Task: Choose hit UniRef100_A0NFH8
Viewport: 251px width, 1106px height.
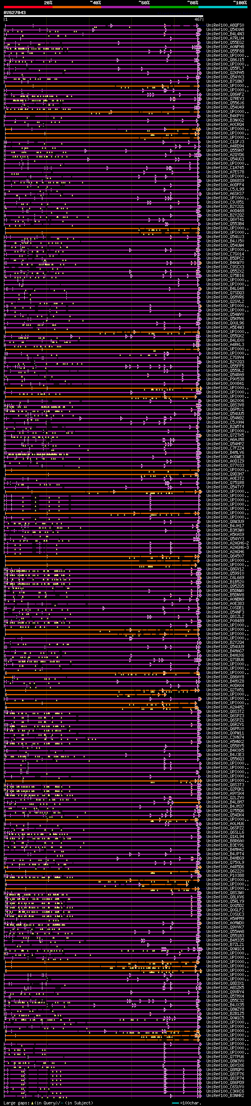Action: 225,47
